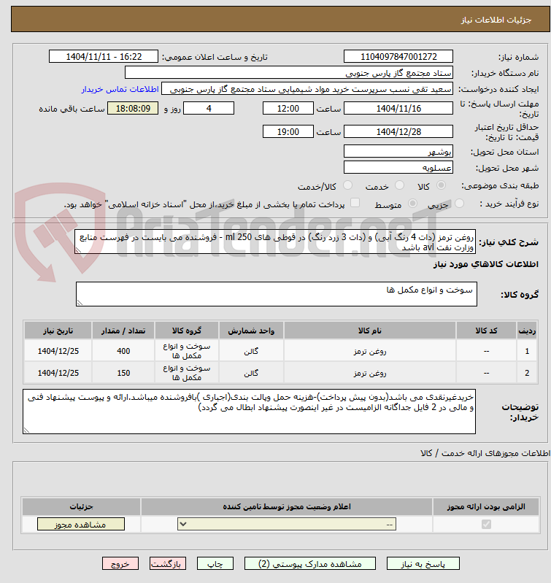Click the delivery city field عسلویه
This screenshot has width=551, height=583.
click(x=398, y=167)
